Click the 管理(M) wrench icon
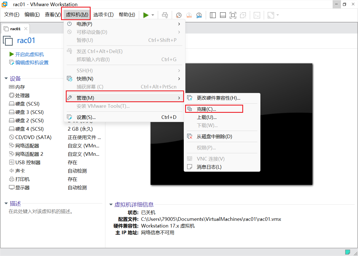This screenshot has width=358, height=256. pyautogui.click(x=70, y=98)
